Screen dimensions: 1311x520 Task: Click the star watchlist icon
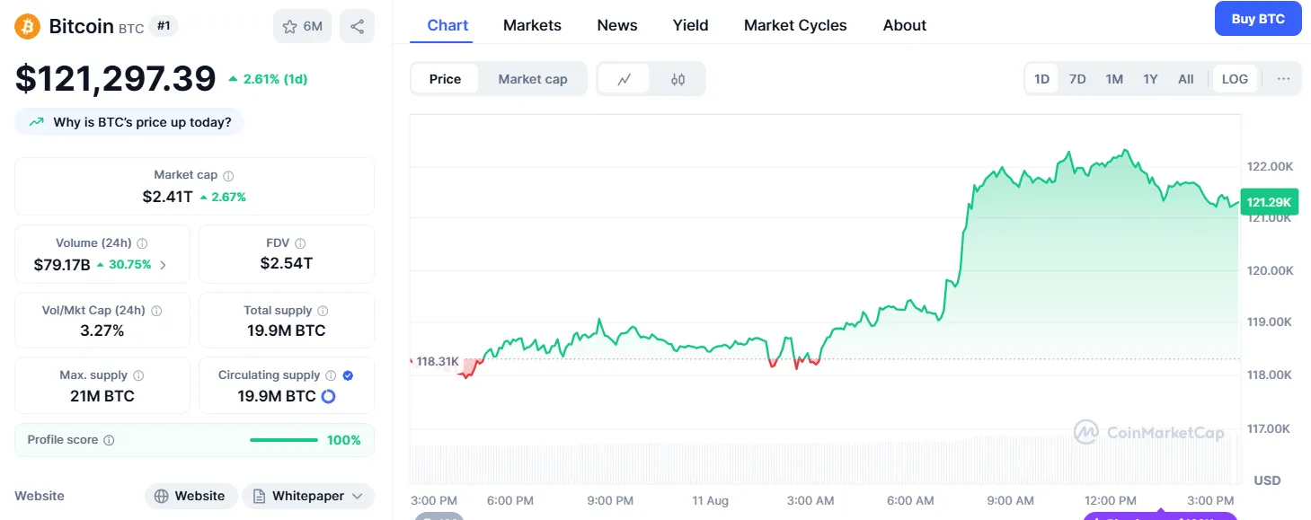pyautogui.click(x=290, y=27)
